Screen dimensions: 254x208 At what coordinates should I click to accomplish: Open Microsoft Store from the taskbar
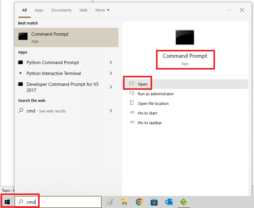pos(154,202)
